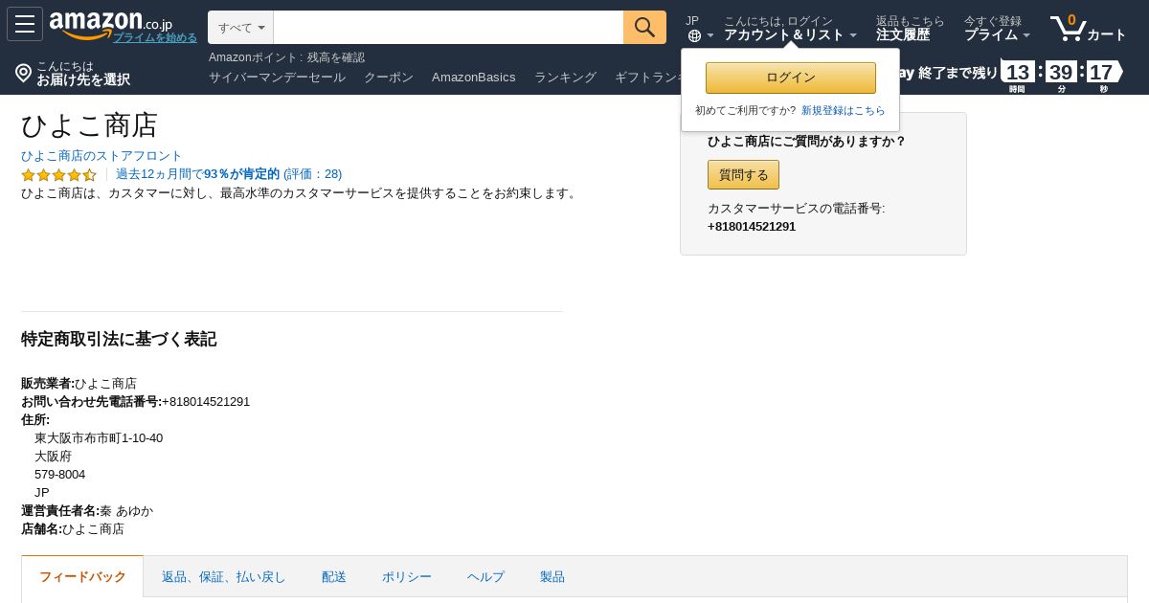Click the カート label text
Image resolution: width=1149 pixels, height=603 pixels.
click(x=1107, y=34)
